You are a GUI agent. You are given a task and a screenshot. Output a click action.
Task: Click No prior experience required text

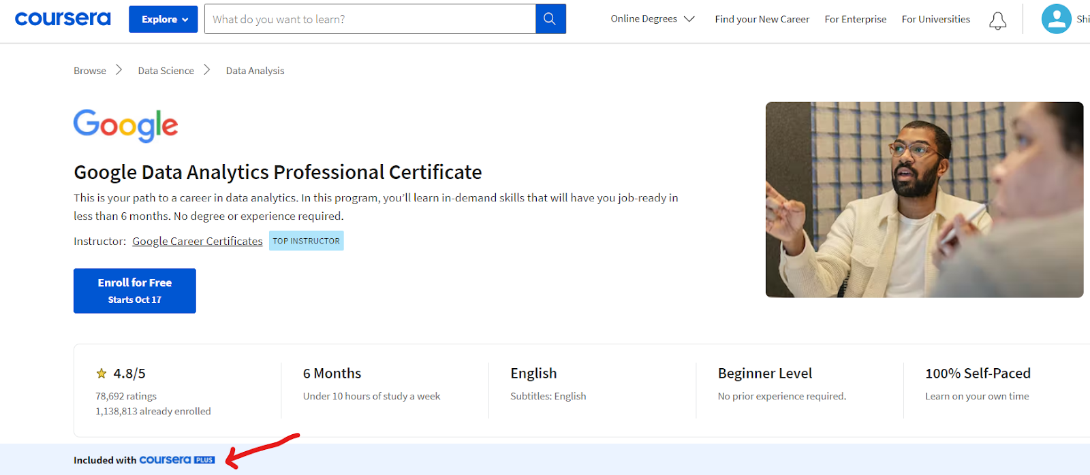click(x=782, y=396)
